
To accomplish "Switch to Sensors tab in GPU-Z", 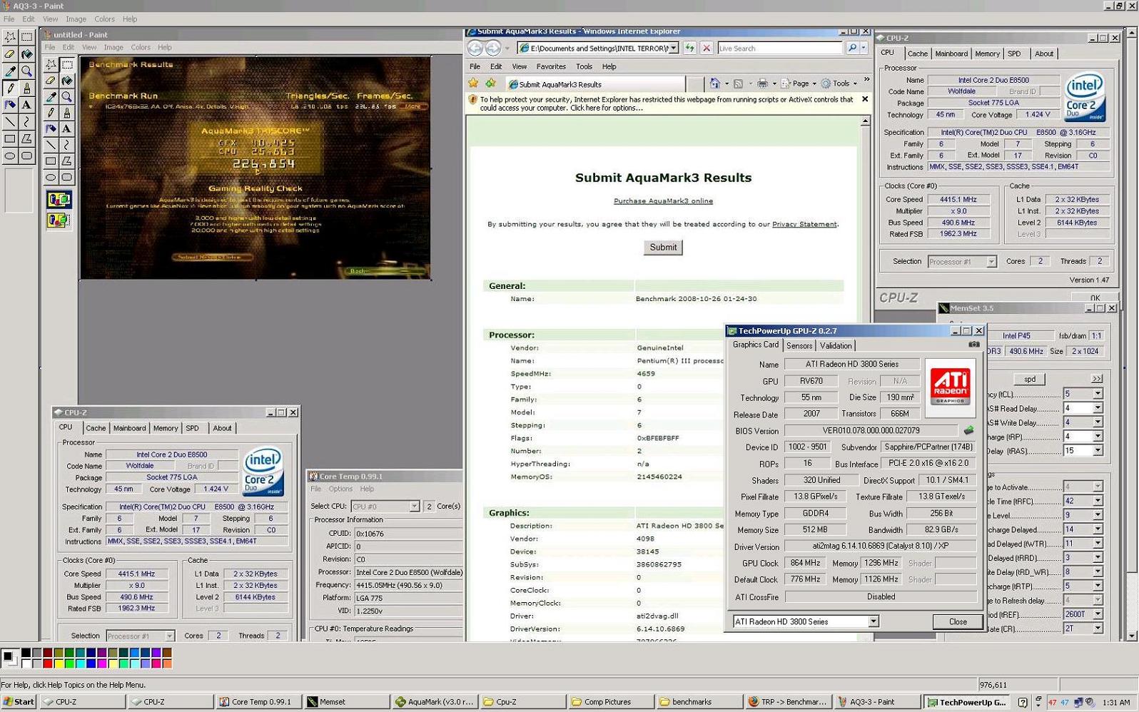I will [x=799, y=345].
